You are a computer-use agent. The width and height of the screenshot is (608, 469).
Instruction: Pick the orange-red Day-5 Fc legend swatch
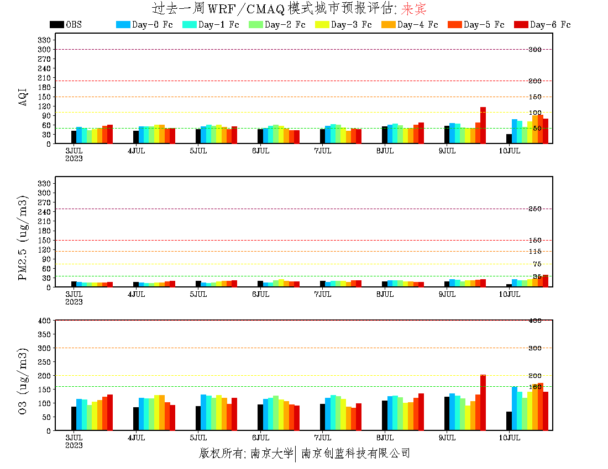point(454,24)
